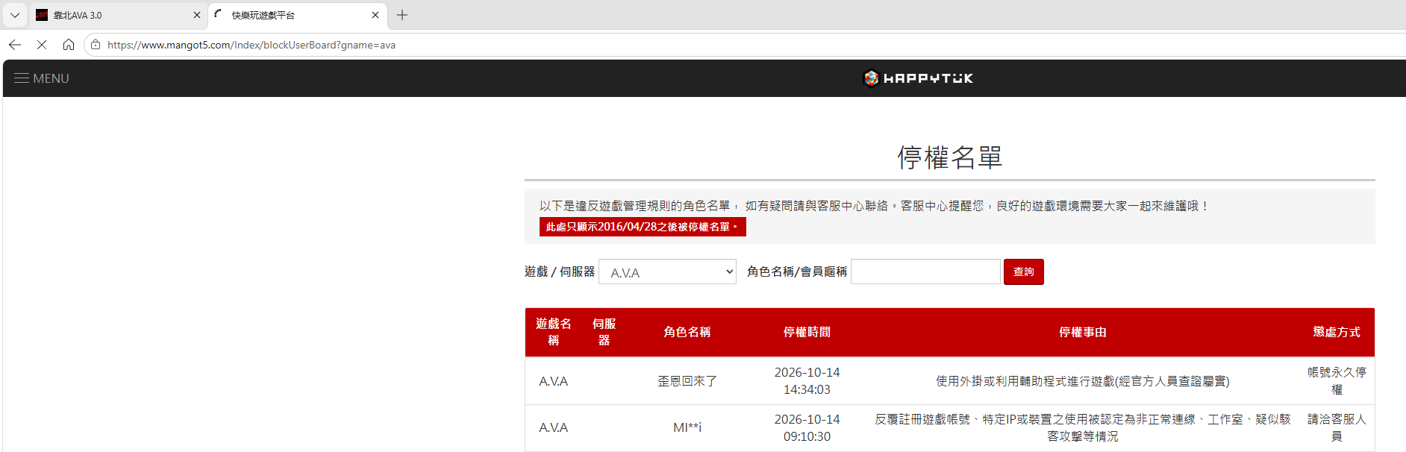Select the 快樂玩遊戲平台 tab
1406x452 pixels.
[298, 15]
